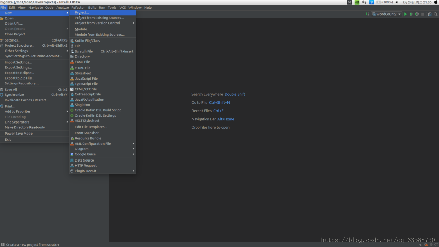Create a Resource Bundle
439x247 pixels.
(102, 138)
